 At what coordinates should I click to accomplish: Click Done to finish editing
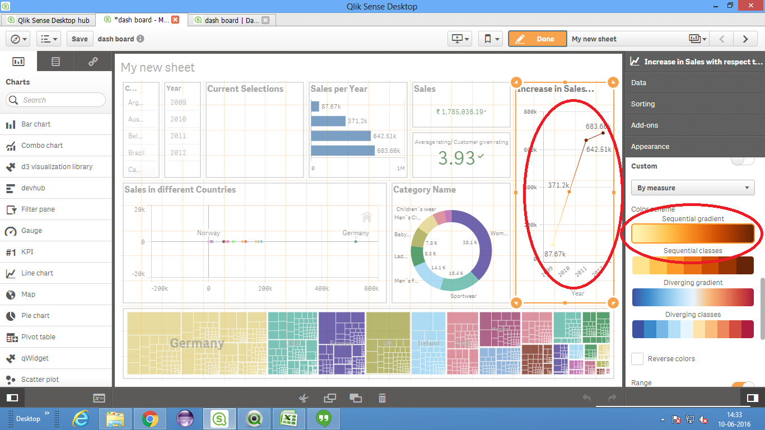[x=538, y=39]
